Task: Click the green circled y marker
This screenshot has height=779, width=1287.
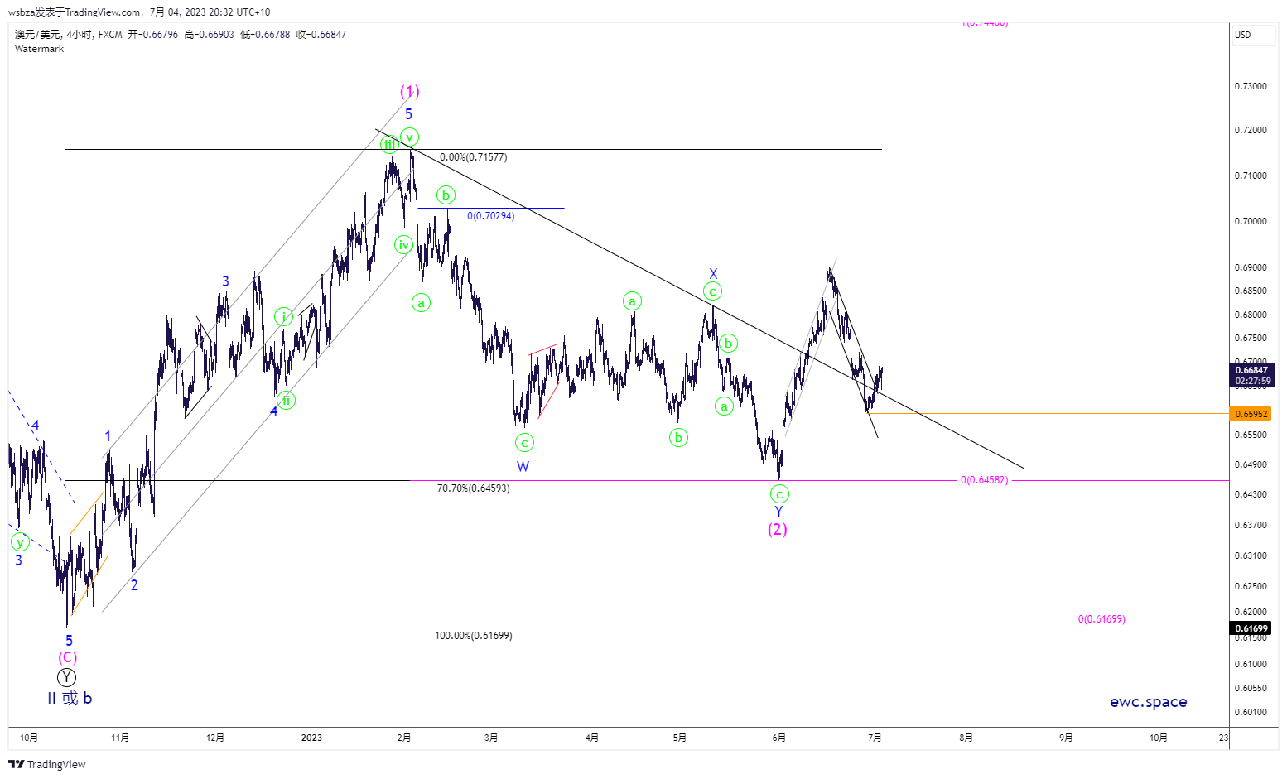Action: [20, 542]
